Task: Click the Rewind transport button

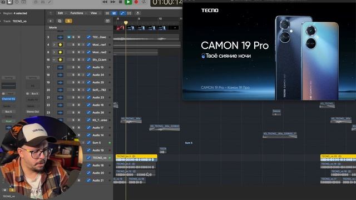Action: pyautogui.click(x=105, y=2)
